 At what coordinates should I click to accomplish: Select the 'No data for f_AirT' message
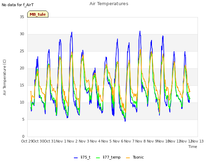pos(18,5)
